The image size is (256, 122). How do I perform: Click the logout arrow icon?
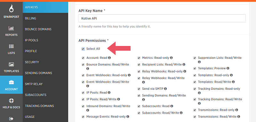(11, 119)
